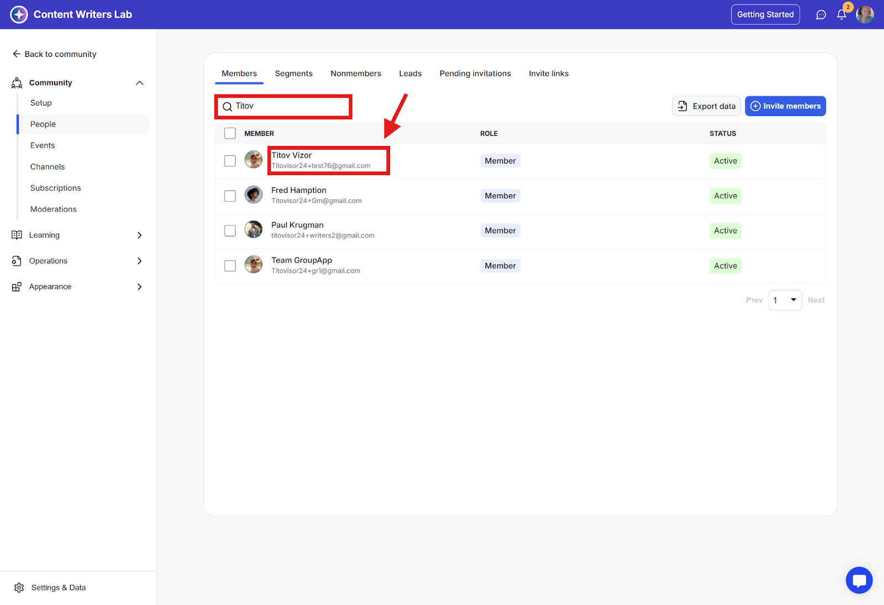Image resolution: width=884 pixels, height=605 pixels.
Task: Expand the Learning sidebar section
Action: pyautogui.click(x=139, y=235)
